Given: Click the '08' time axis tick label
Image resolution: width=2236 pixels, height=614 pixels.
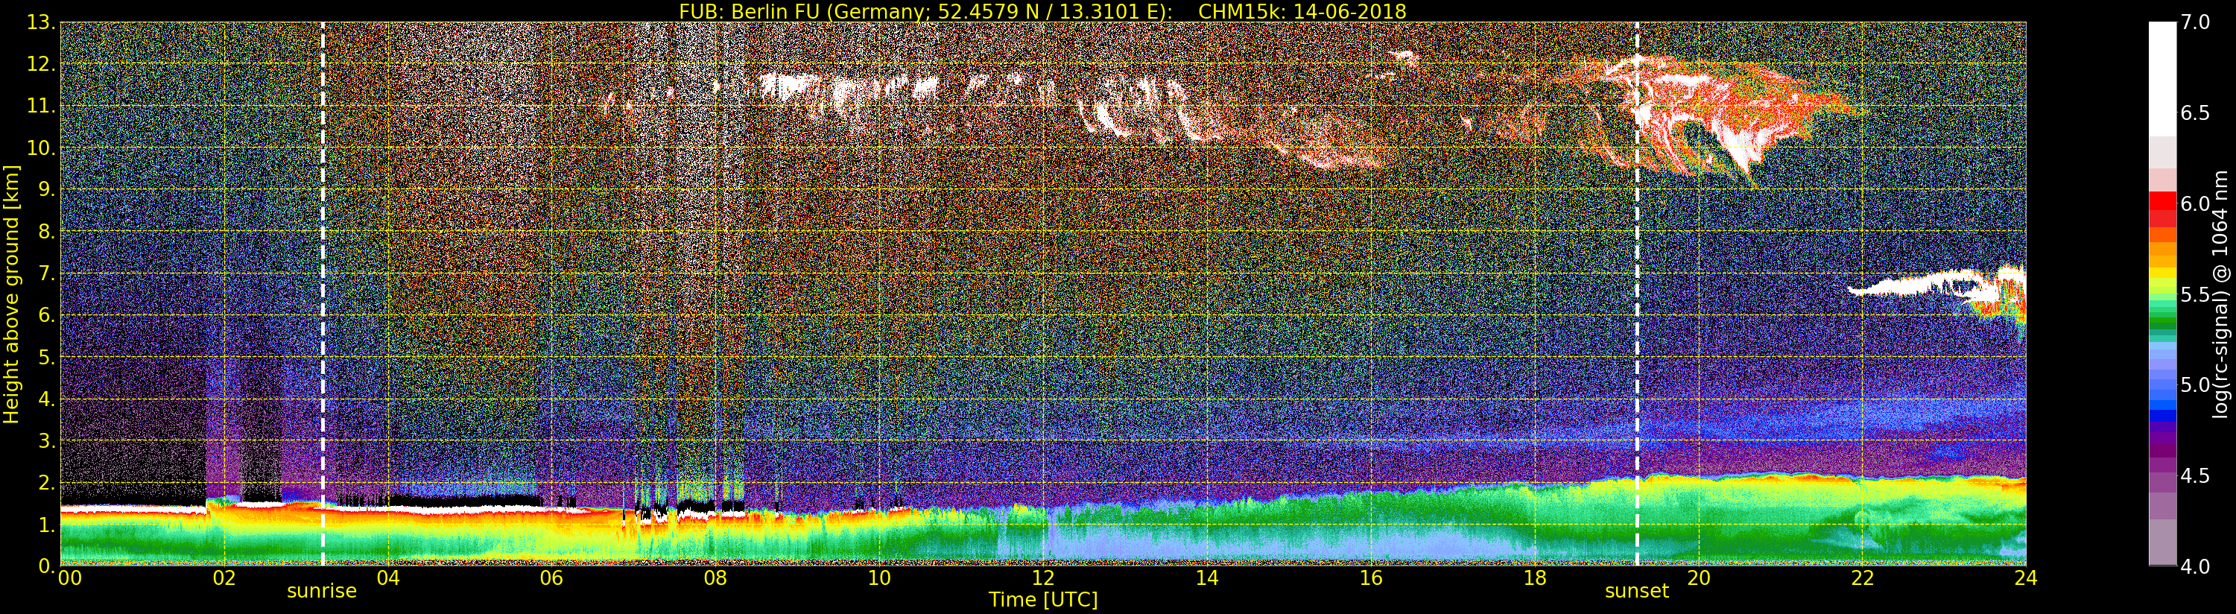Looking at the screenshot, I should pyautogui.click(x=715, y=577).
